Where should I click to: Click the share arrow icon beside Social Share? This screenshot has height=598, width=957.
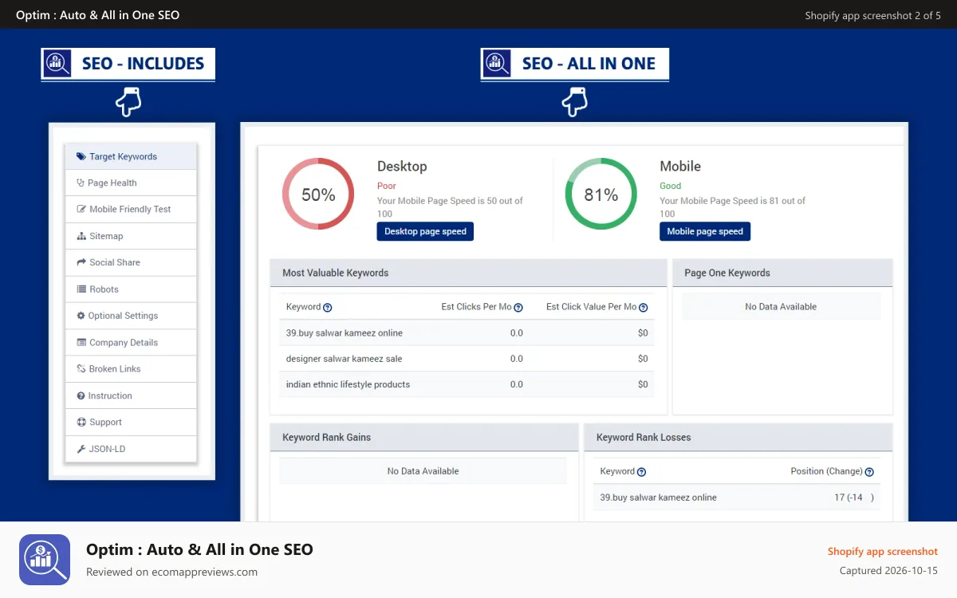click(x=81, y=263)
